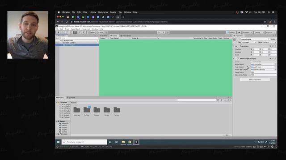Screen dimensions: 286x160
Task: Click the Jump Force value field
Action: click(x=264, y=72)
